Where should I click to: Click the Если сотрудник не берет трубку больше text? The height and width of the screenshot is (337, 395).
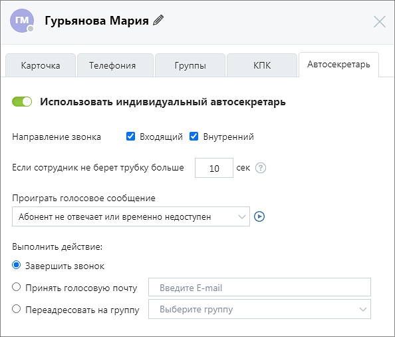(x=98, y=167)
